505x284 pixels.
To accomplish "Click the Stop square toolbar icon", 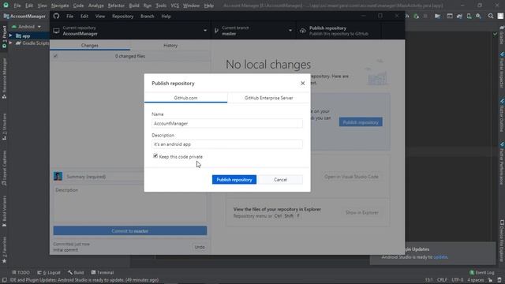I will (x=425, y=16).
